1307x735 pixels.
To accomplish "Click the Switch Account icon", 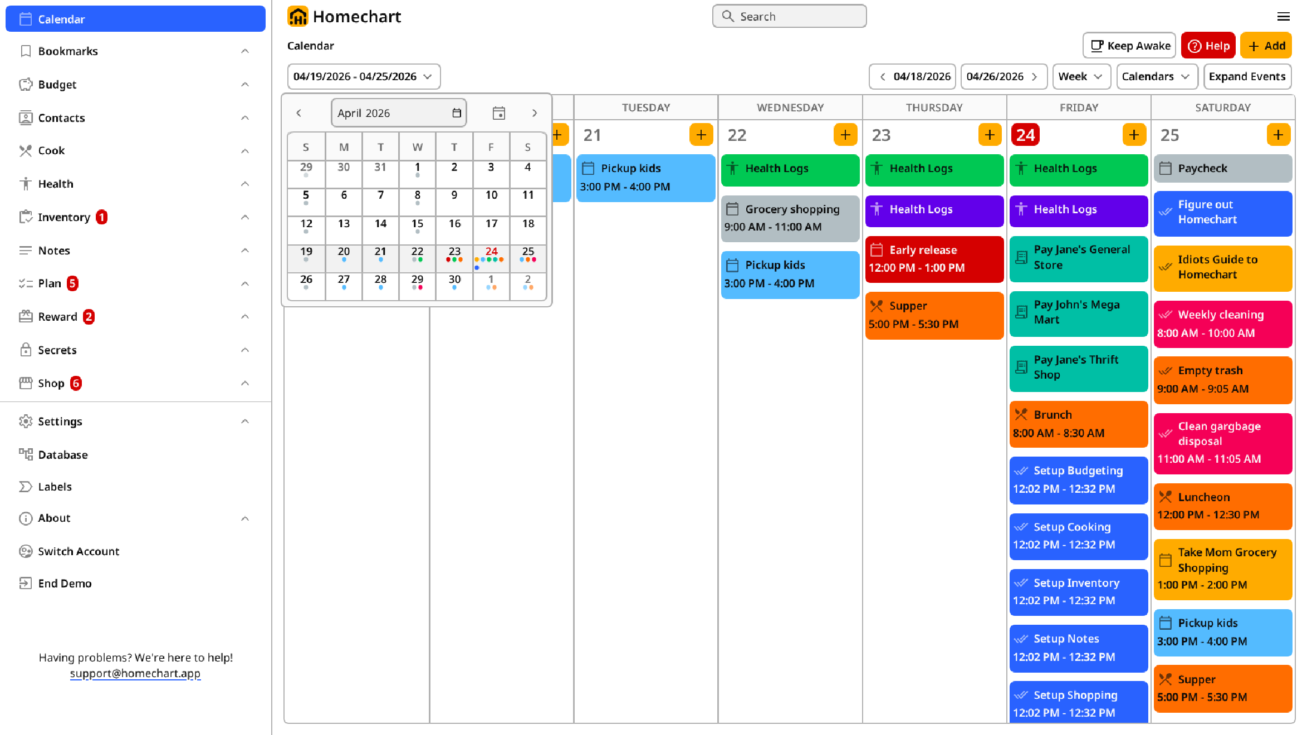I will pyautogui.click(x=25, y=551).
